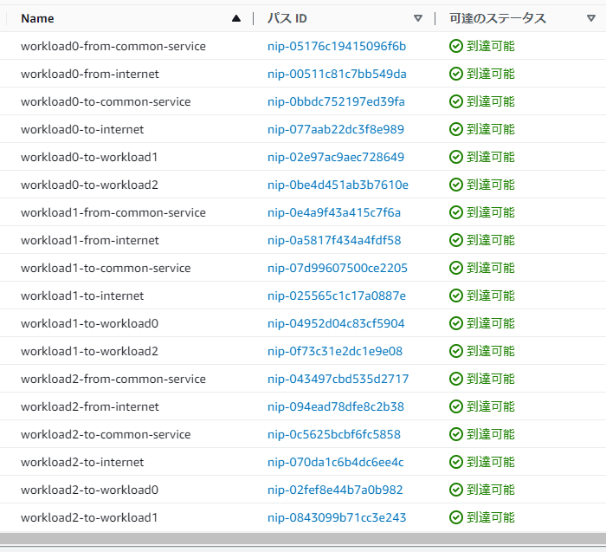Image resolution: width=606 pixels, height=552 pixels.
Task: Open path nip-025565c1c17a0887e
Action: (x=337, y=295)
